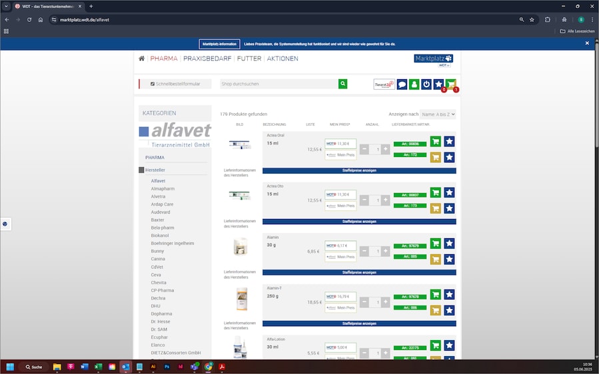Screen dimensions: 599x374
Task: Click the browser address bar URL
Action: (x=85, y=19)
